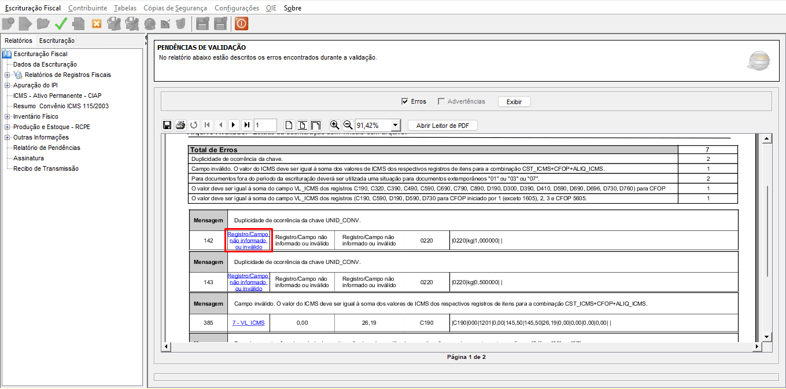Open the 91,42% zoom dropdown
The width and height of the screenshot is (786, 389).
coord(395,125)
